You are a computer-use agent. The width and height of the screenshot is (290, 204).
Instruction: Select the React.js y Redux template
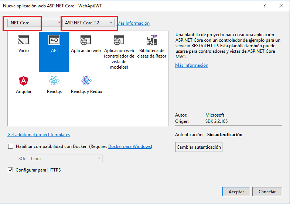[86, 85]
